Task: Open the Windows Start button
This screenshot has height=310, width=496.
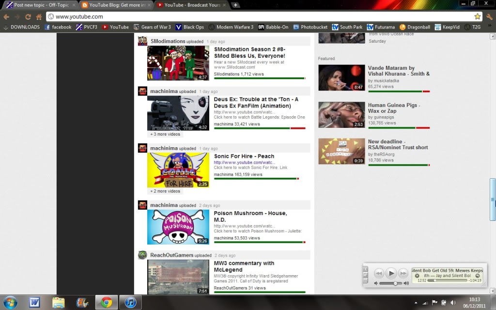Action: click(x=10, y=302)
